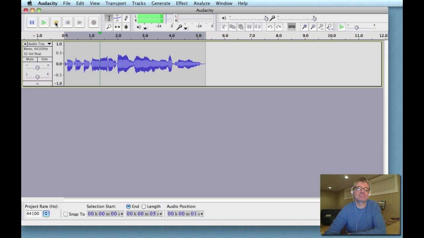Screen dimensions: 424x238
Task: Open the Tracks menu
Action: pos(139,3)
